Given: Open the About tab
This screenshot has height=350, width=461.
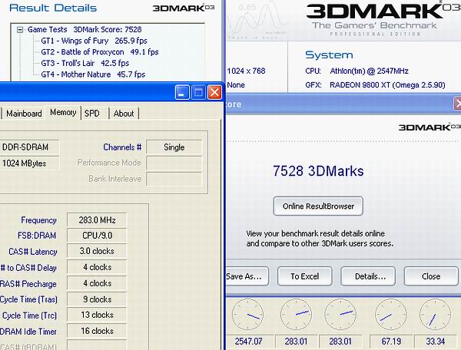Looking at the screenshot, I should click(x=124, y=114).
